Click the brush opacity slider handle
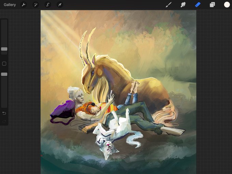The width and height of the screenshot is (232, 174). click(4, 74)
